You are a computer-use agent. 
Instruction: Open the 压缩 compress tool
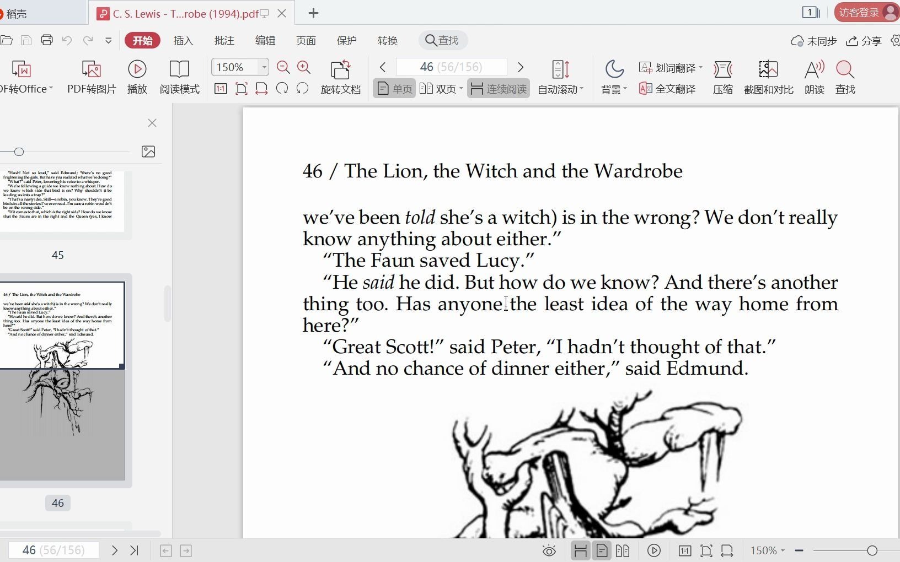point(723,77)
